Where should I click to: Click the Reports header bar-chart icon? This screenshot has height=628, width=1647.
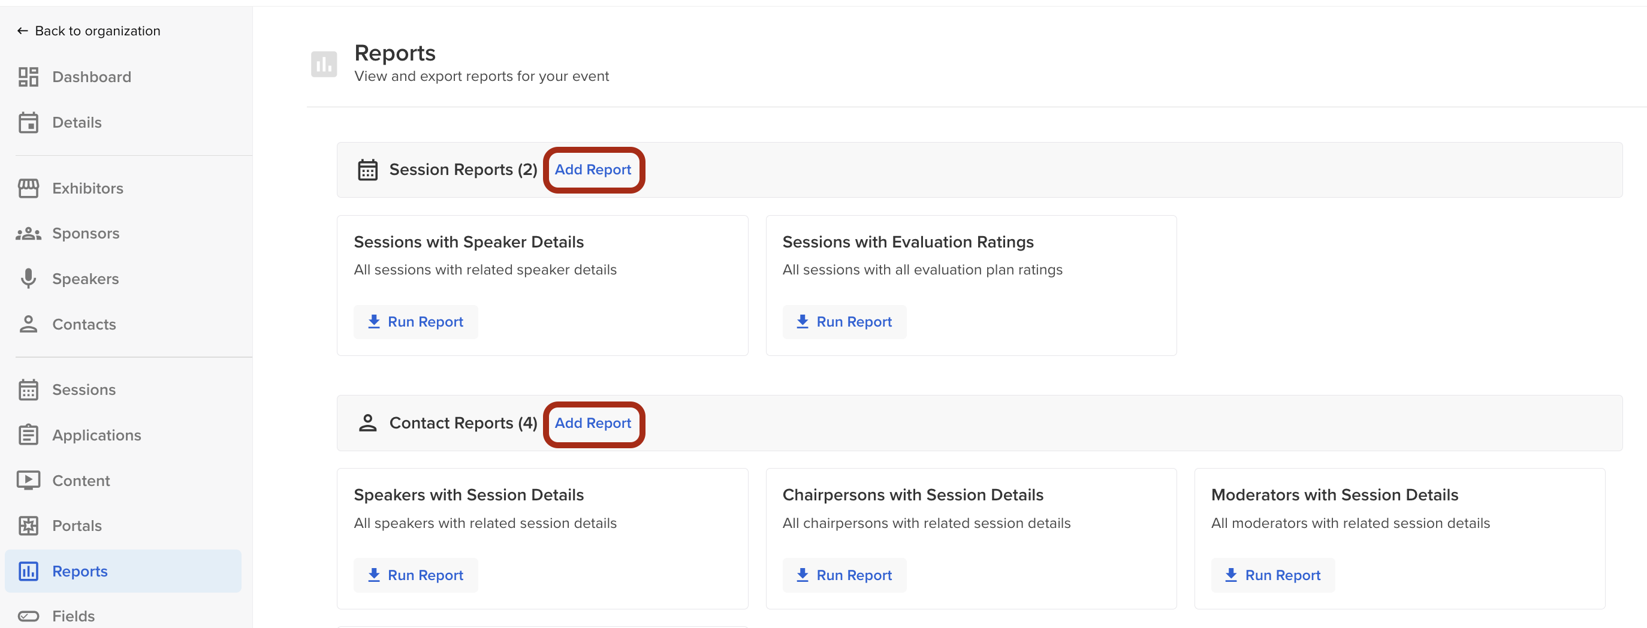[324, 64]
